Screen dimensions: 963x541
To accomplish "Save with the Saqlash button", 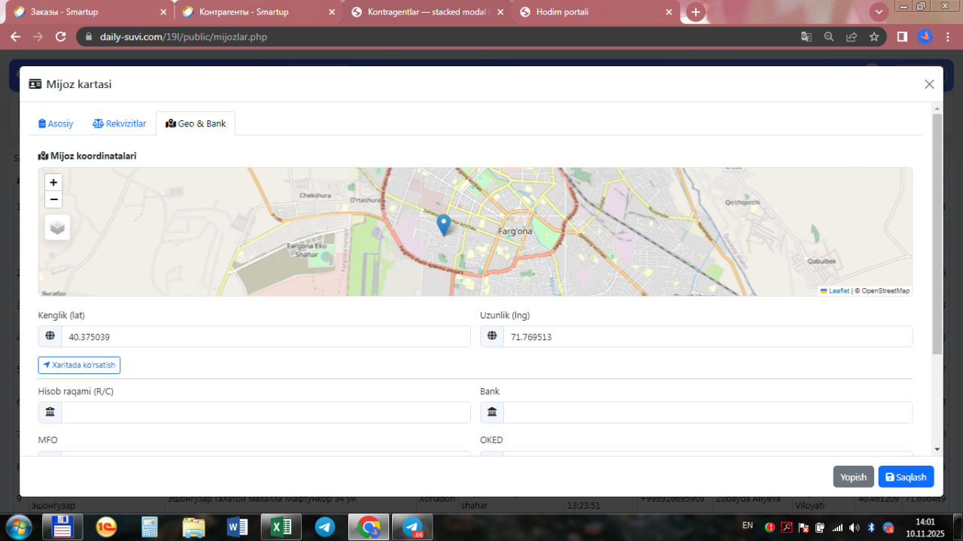I will (906, 477).
